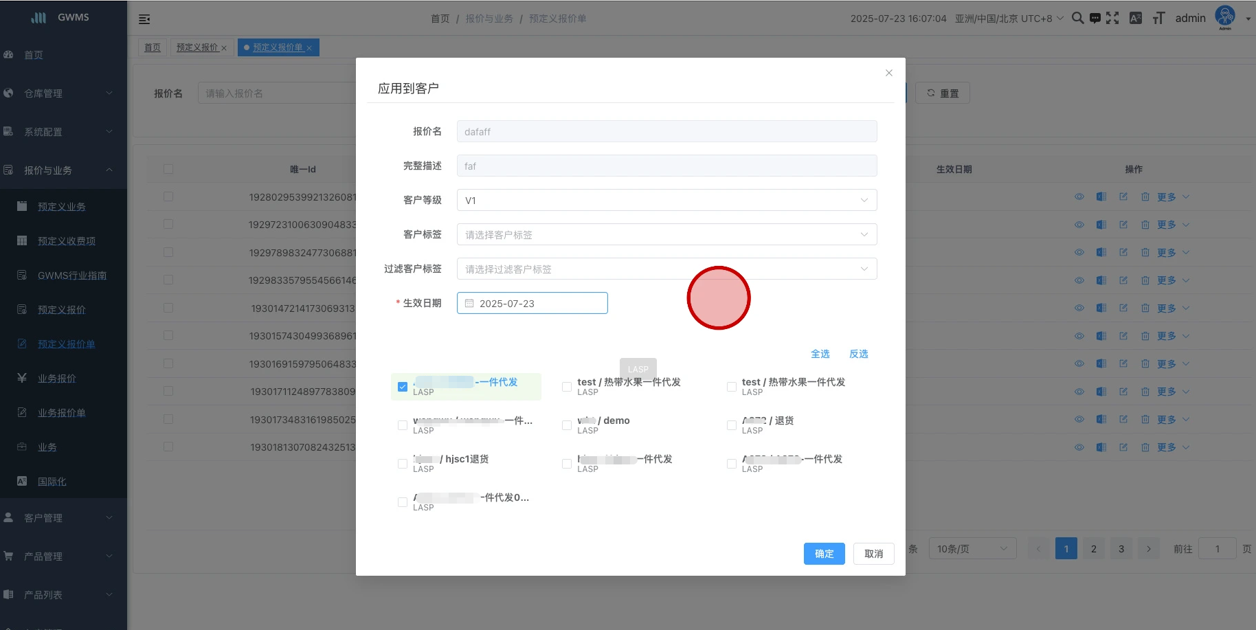Enable the '/ demo' customer checkbox

click(567, 425)
